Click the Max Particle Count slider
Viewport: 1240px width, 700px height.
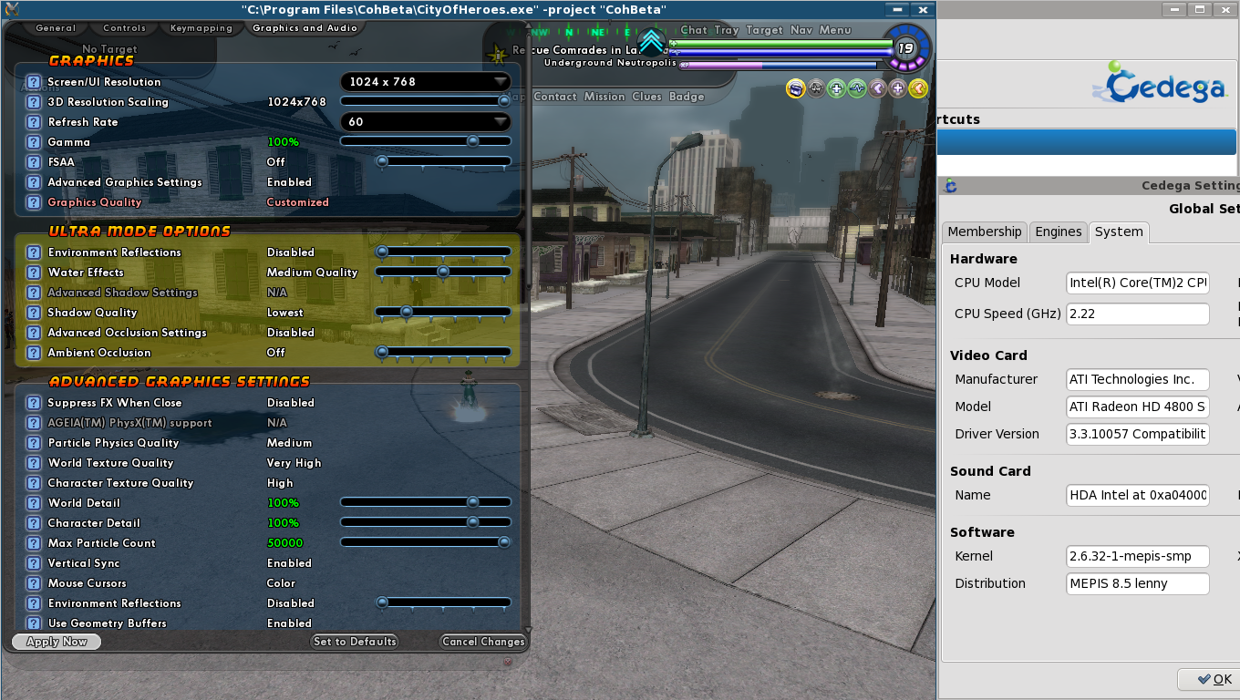(x=426, y=543)
